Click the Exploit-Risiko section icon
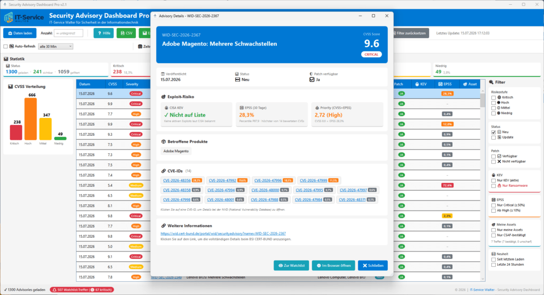This screenshot has height=295, width=544. 164,97
